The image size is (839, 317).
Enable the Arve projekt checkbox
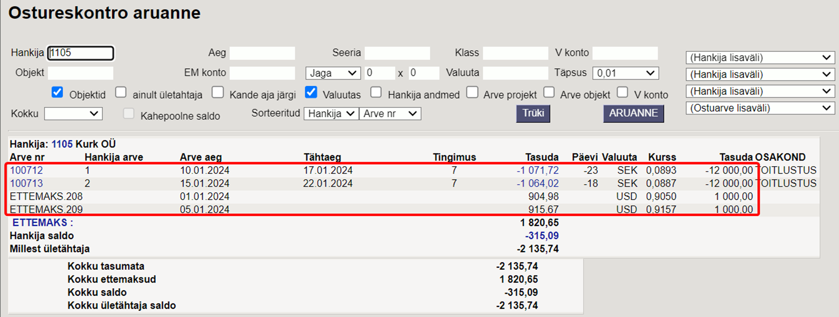pyautogui.click(x=472, y=92)
